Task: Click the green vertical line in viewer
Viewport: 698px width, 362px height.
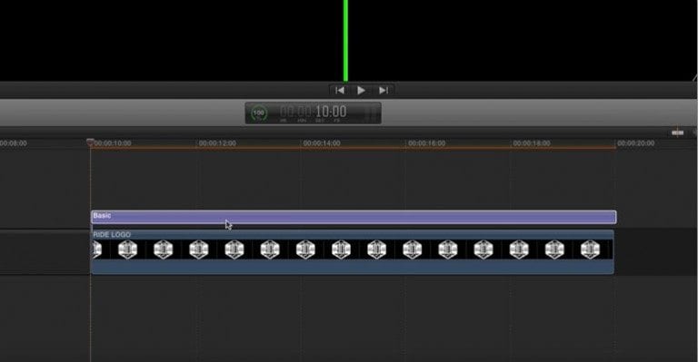Action: pos(345,41)
